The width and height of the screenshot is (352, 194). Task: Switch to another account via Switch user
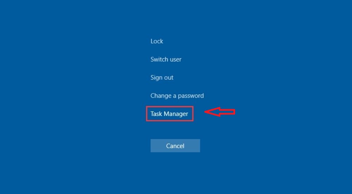166,59
